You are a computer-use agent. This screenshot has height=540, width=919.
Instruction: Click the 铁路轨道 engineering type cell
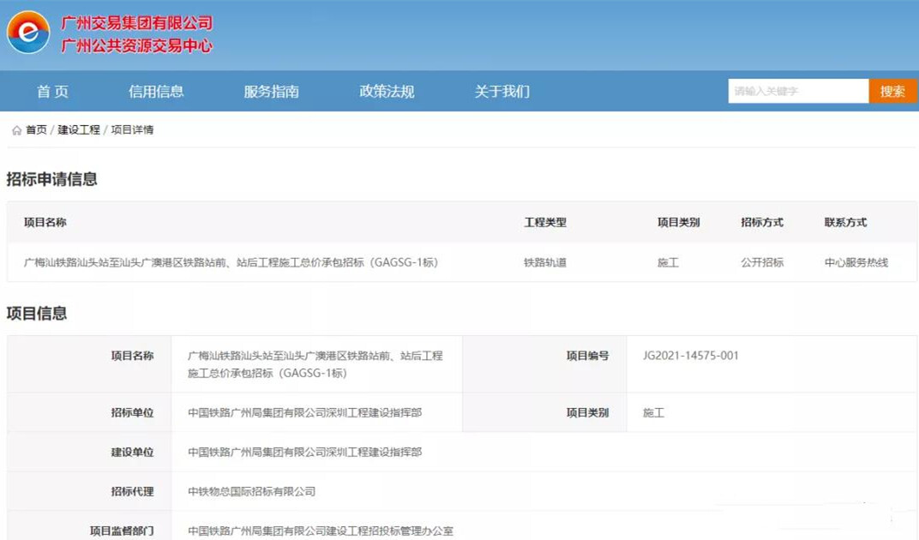[545, 263]
